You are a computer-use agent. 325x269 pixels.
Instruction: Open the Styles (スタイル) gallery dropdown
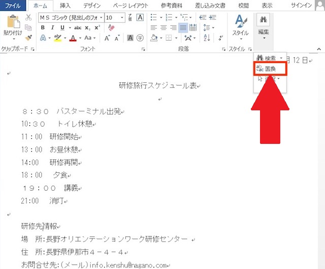coord(240,27)
